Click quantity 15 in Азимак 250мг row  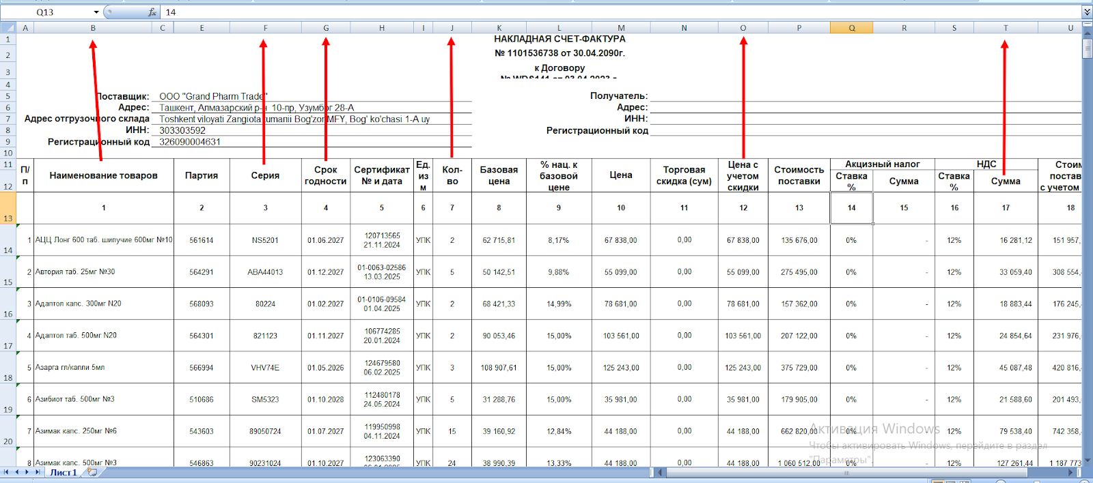pos(452,431)
